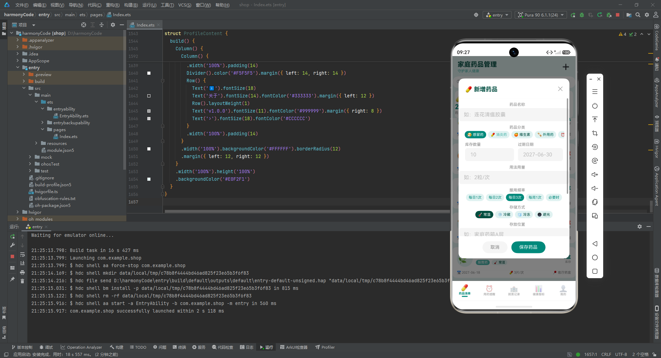
Task: Open the Pura 90 device selector dropdown
Action: coord(541,15)
